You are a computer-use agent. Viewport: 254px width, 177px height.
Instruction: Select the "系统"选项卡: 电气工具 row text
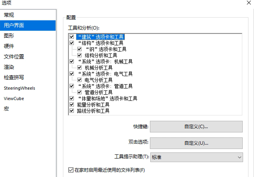point(105,74)
